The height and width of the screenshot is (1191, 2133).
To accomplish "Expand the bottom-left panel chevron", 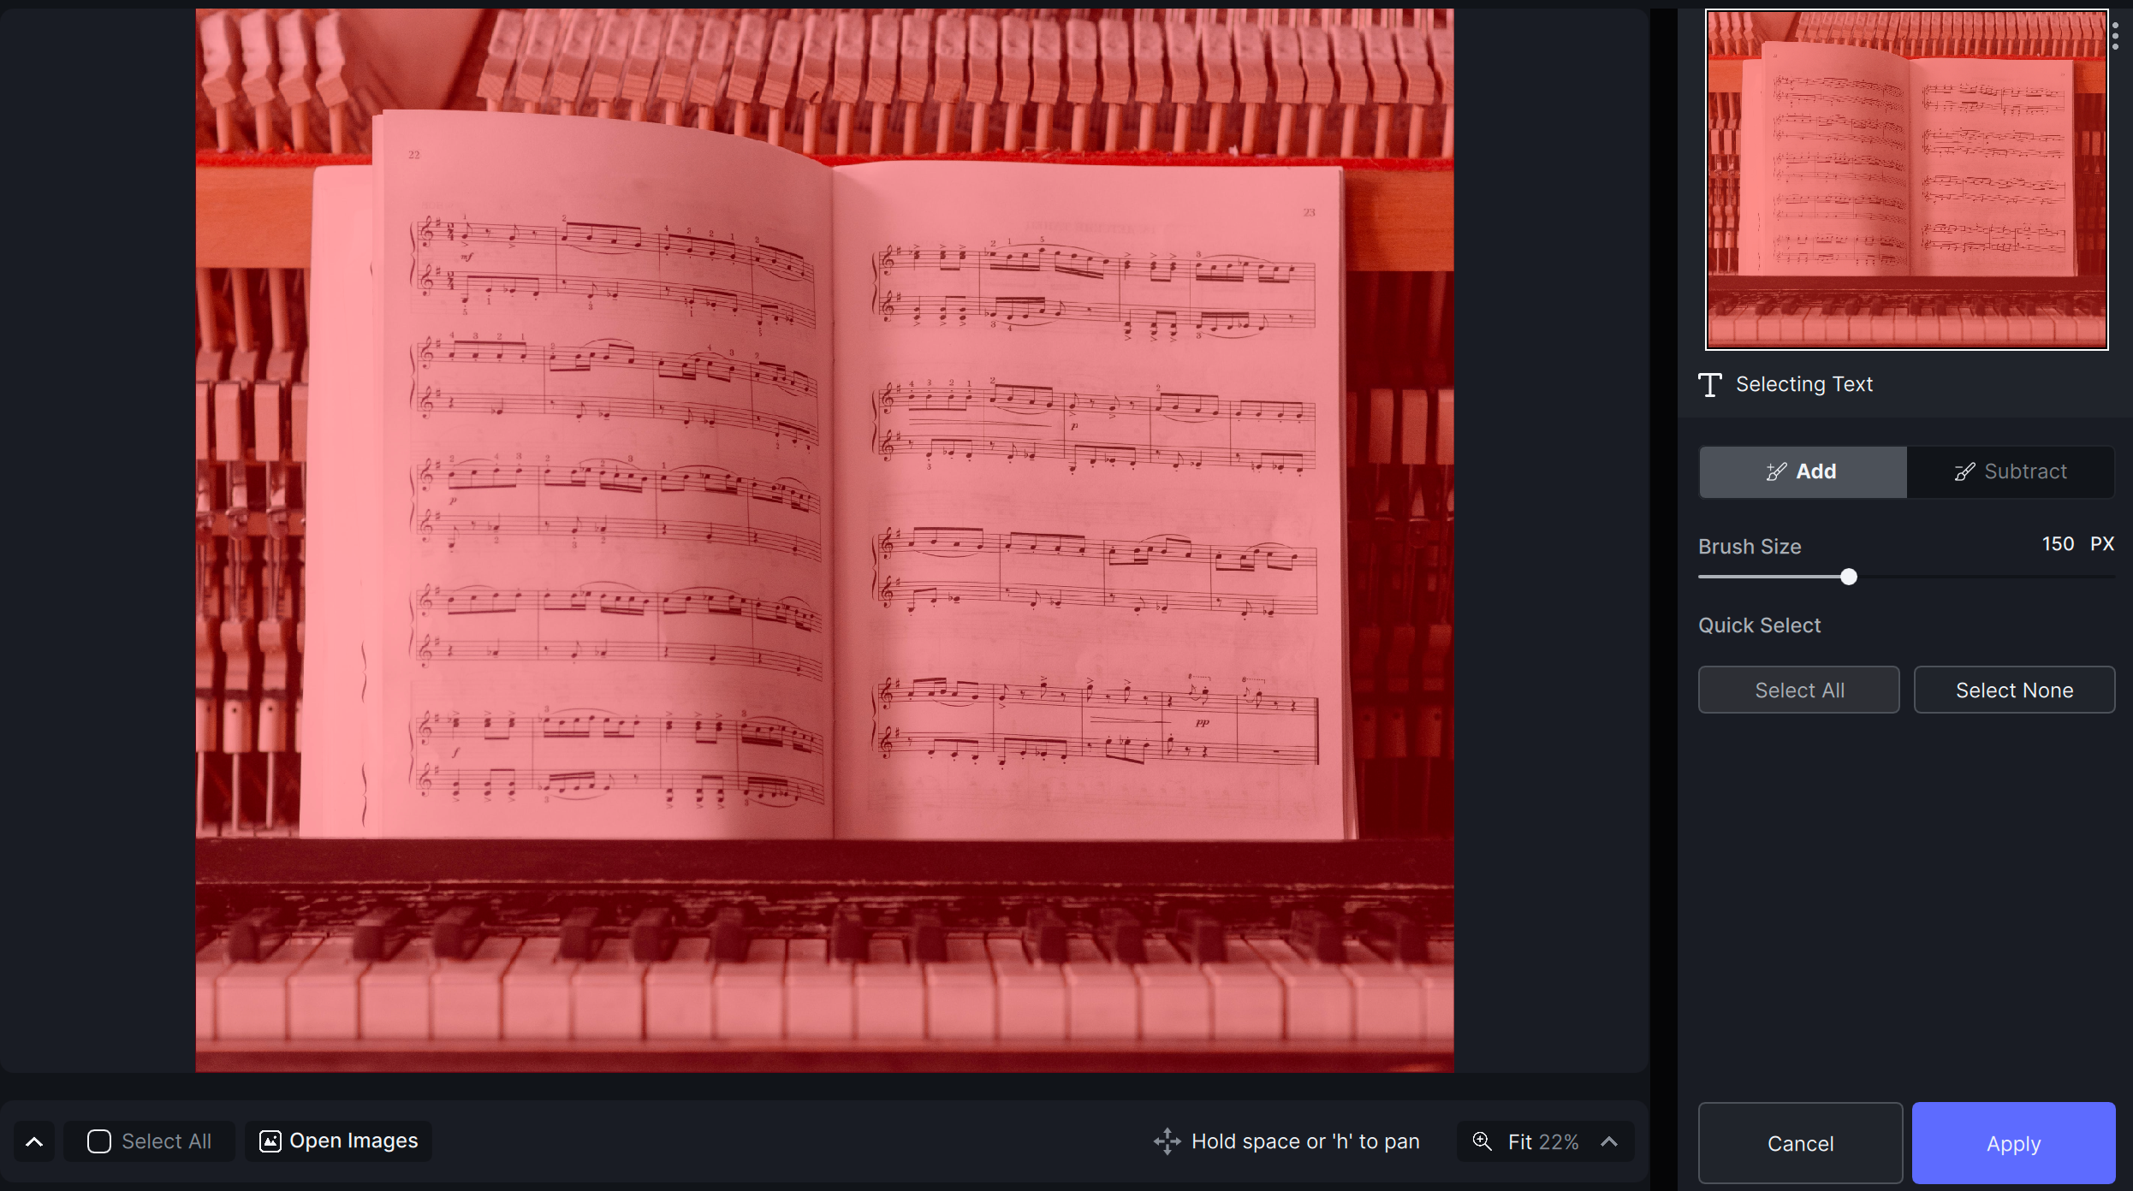I will [x=34, y=1141].
